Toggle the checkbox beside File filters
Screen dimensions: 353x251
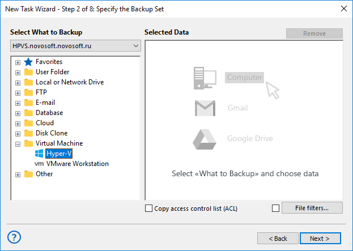point(275,209)
